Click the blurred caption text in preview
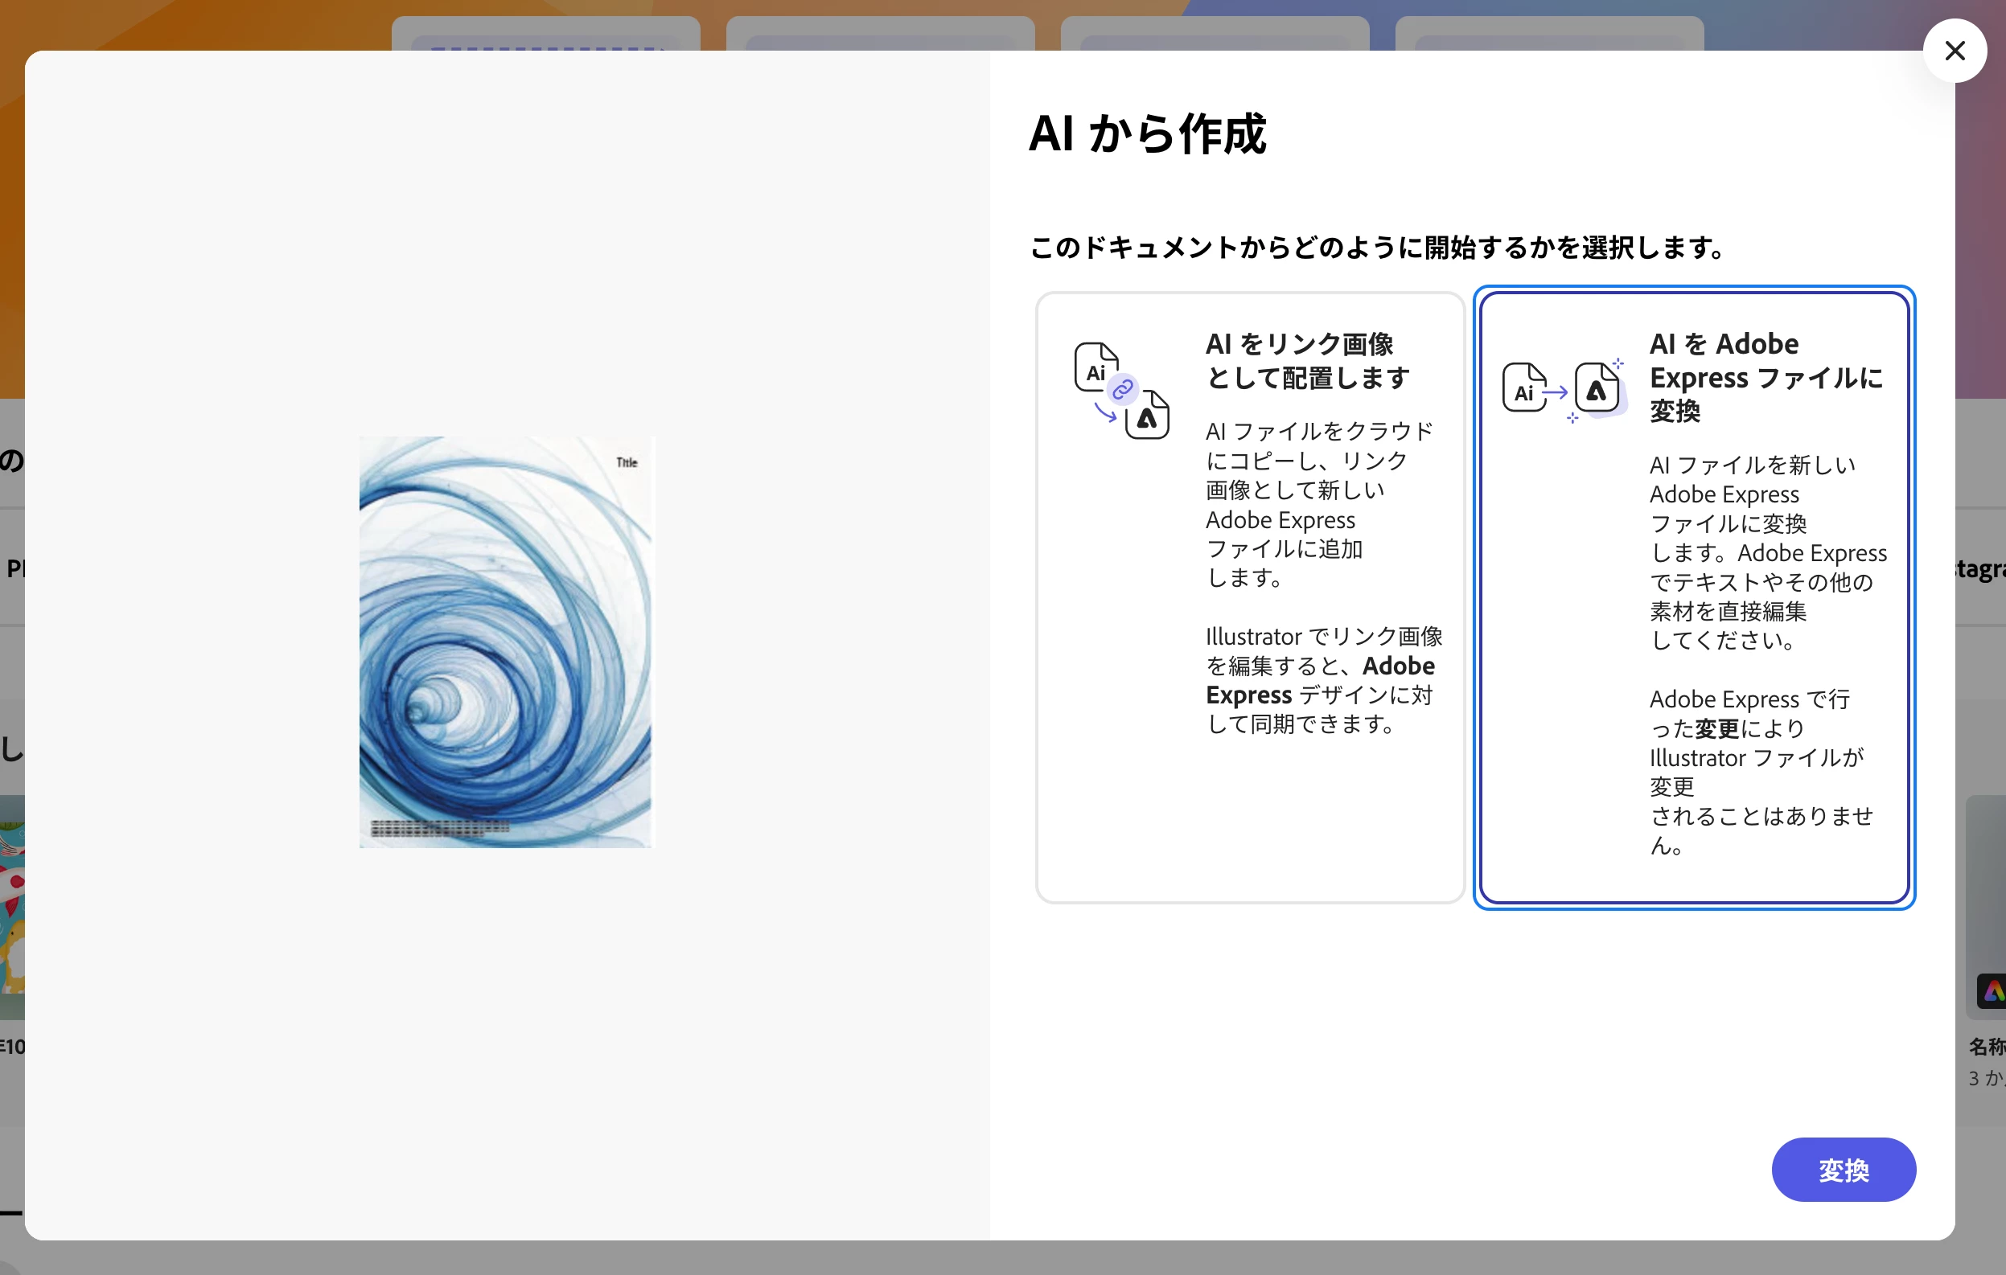 coord(439,827)
